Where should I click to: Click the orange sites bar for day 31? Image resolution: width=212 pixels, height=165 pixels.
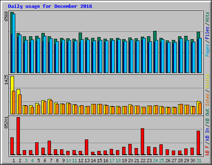coord(200,108)
